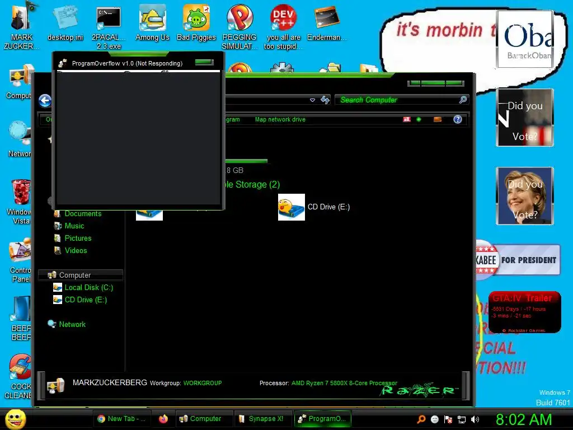This screenshot has height=430, width=573.
Task: Click the GTA:IV Trailer countdown gadget
Action: point(524,312)
